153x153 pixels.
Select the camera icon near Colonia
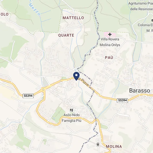[152, 20]
